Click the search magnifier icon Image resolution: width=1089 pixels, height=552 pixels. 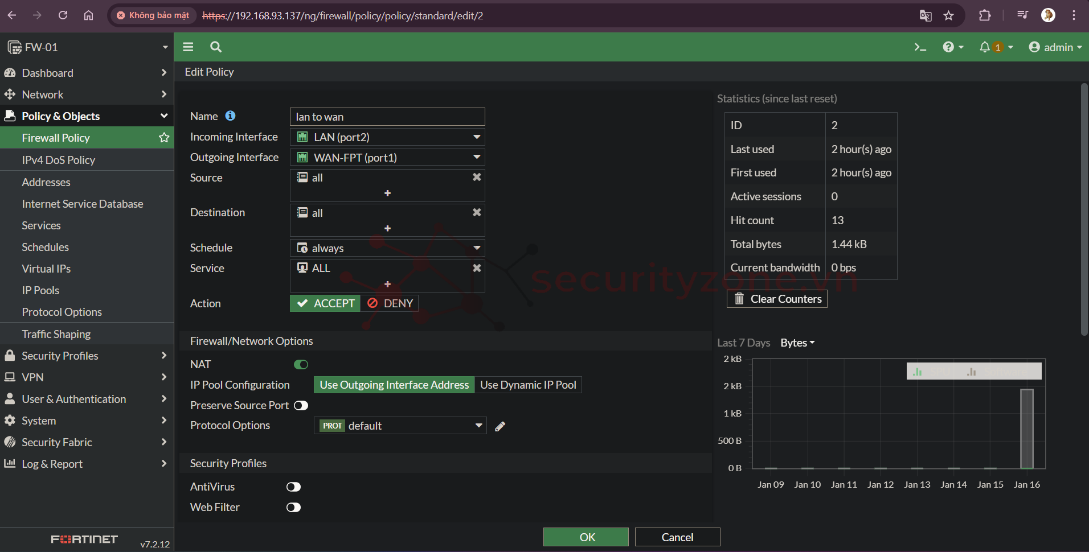216,47
